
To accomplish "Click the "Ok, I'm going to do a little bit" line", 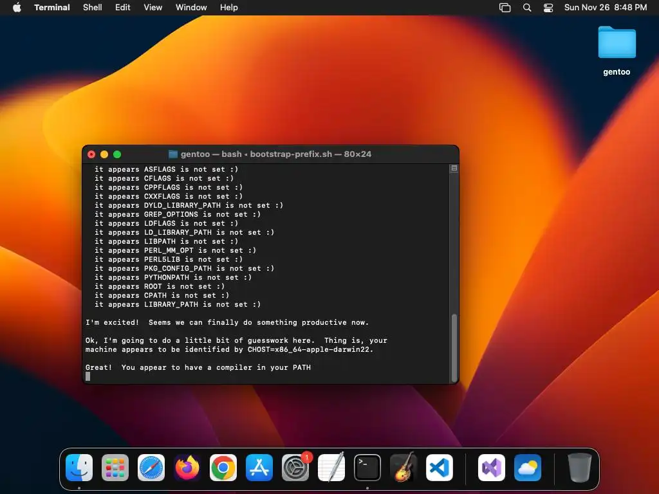I will 236,341.
